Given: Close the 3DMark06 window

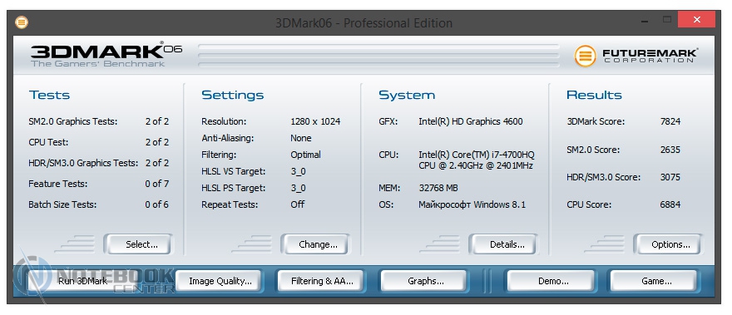Looking at the screenshot, I should (x=696, y=20).
